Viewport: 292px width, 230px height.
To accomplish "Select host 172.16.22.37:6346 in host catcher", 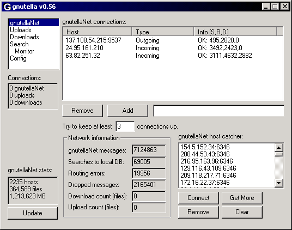I will [205, 183].
